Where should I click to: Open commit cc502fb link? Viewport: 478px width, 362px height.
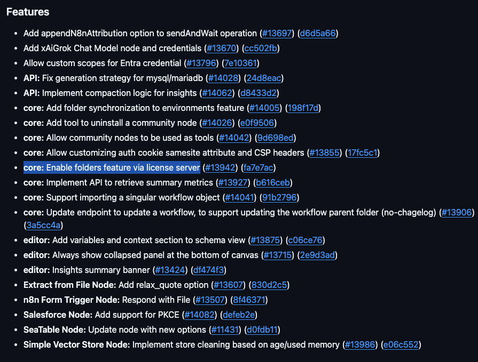(x=261, y=49)
